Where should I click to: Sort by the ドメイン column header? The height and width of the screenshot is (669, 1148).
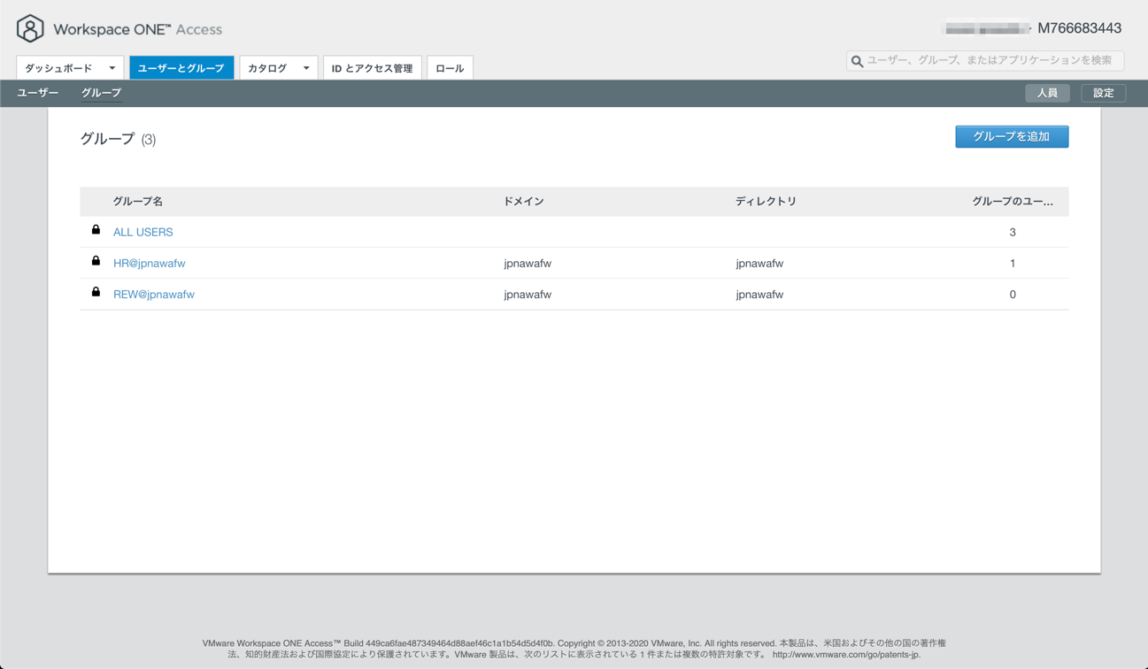pyautogui.click(x=523, y=201)
